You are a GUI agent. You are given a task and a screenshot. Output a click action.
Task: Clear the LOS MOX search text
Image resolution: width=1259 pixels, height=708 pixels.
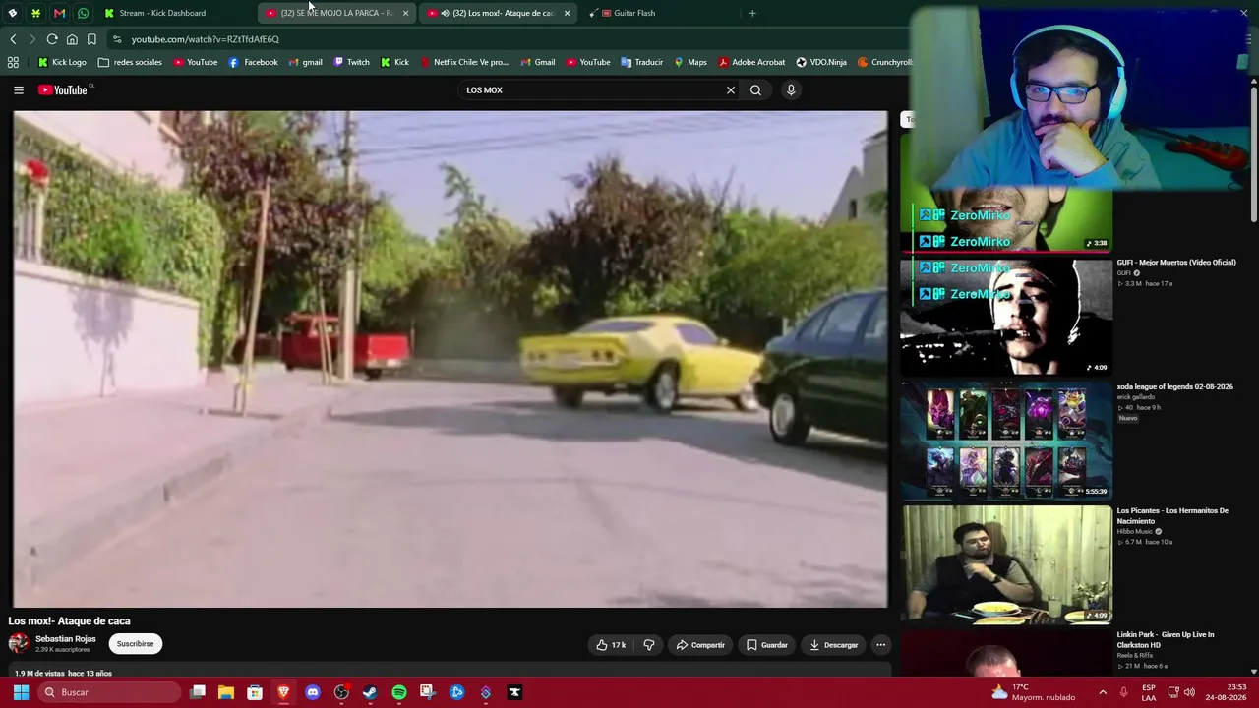tap(730, 90)
